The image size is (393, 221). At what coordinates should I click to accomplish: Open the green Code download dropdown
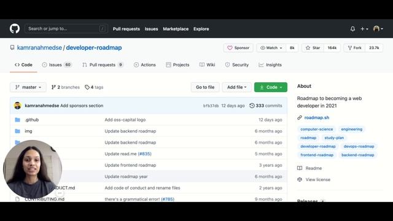tap(271, 87)
